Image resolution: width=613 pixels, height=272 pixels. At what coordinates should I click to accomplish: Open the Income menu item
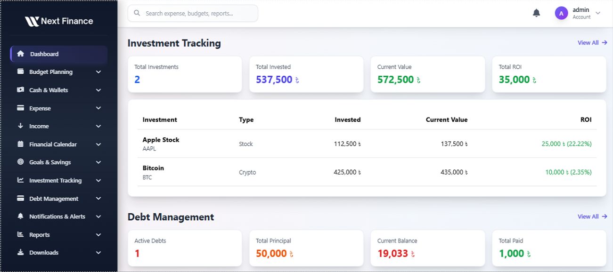[59, 126]
